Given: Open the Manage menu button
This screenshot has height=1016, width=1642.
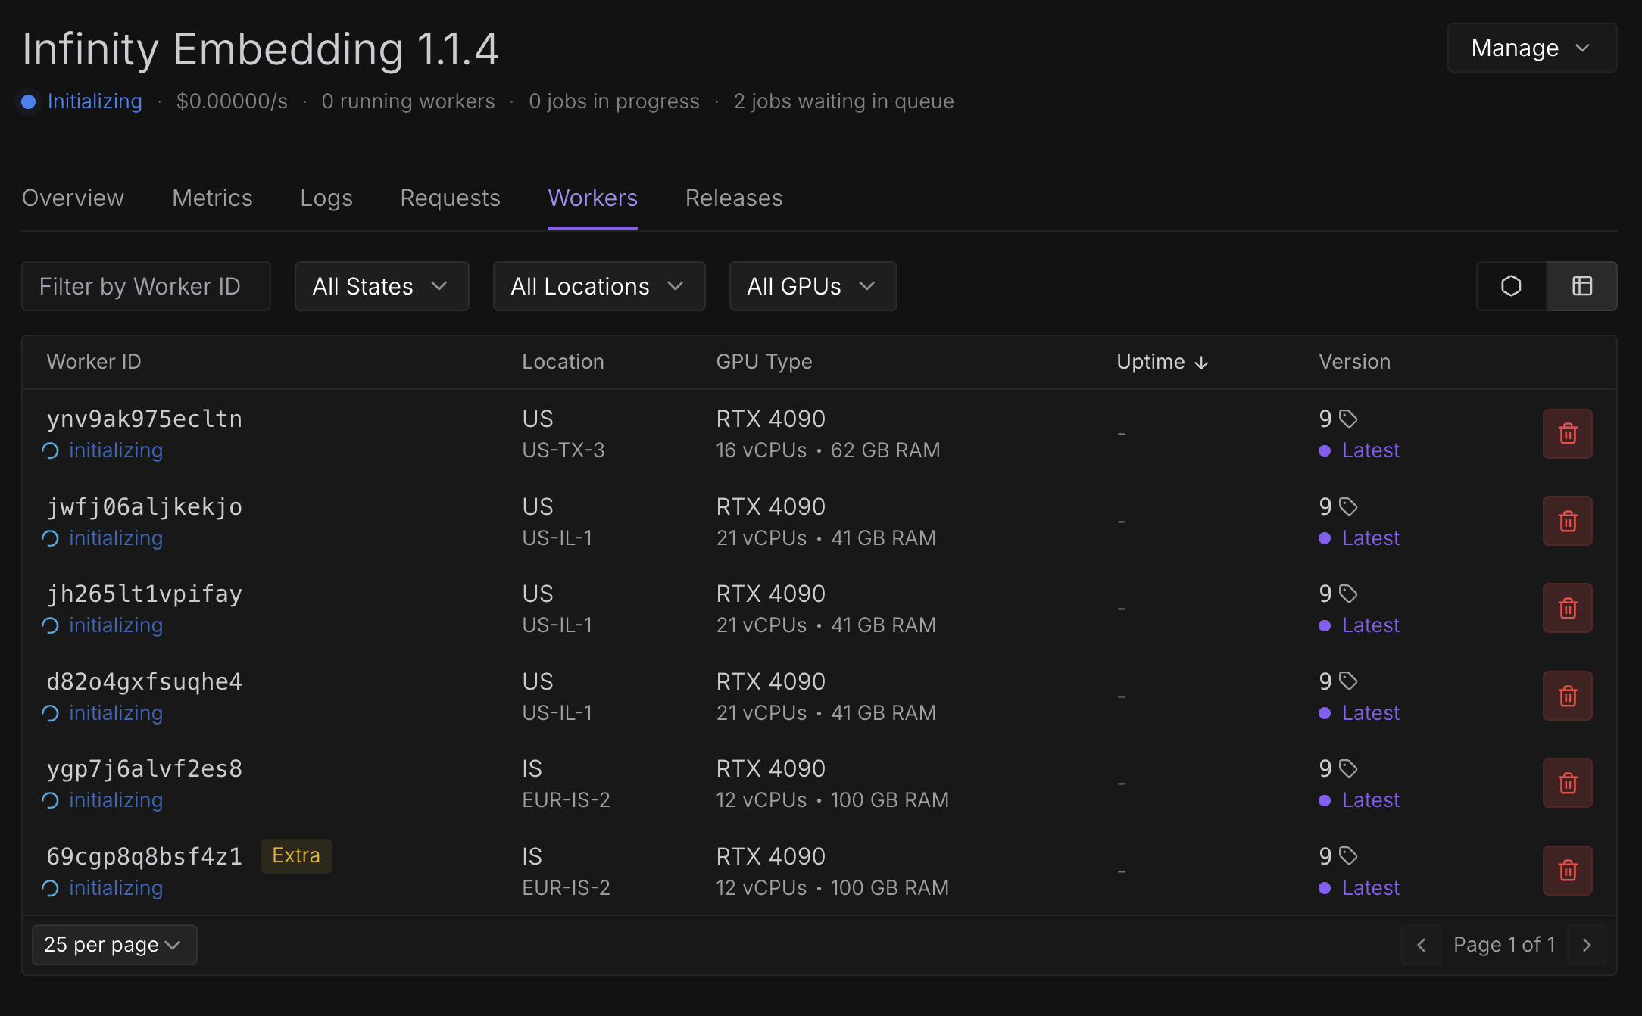Looking at the screenshot, I should coord(1531,48).
